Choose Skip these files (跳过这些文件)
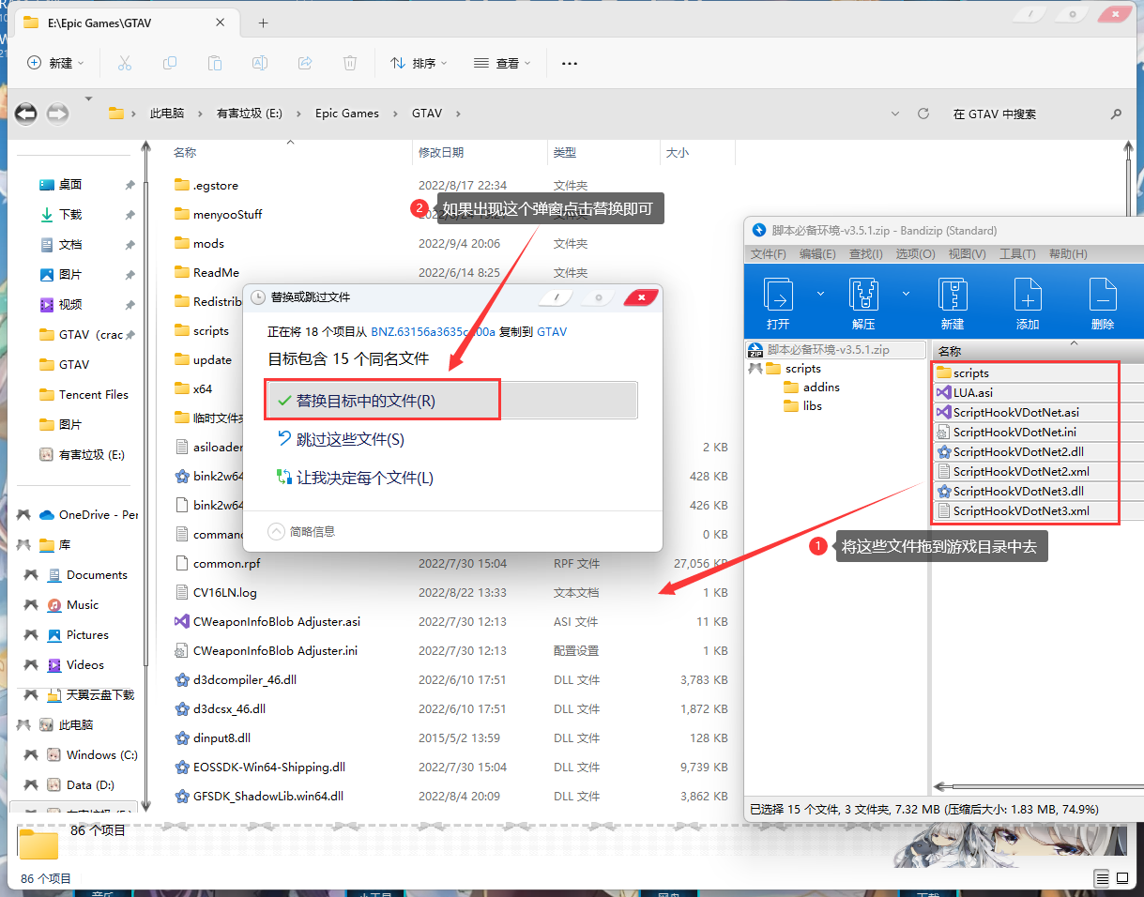This screenshot has height=897, width=1144. click(349, 439)
